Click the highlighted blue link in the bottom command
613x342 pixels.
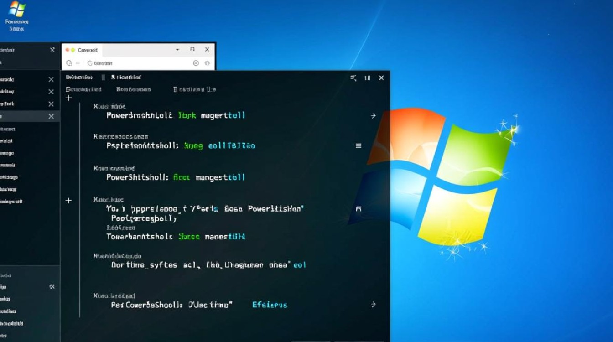(x=270, y=305)
